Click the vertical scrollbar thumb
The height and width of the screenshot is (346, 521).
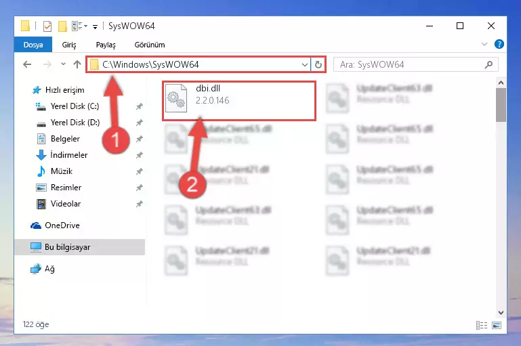501,105
